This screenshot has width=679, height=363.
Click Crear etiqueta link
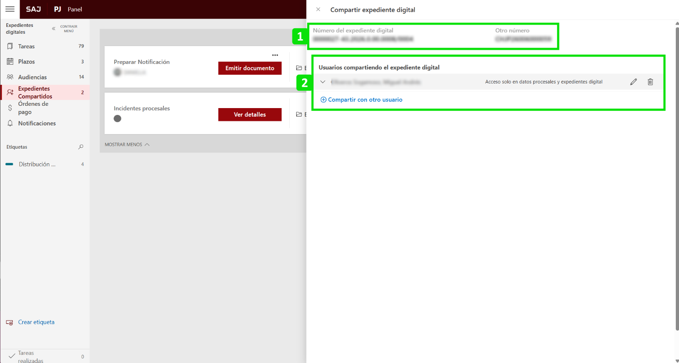(x=36, y=322)
